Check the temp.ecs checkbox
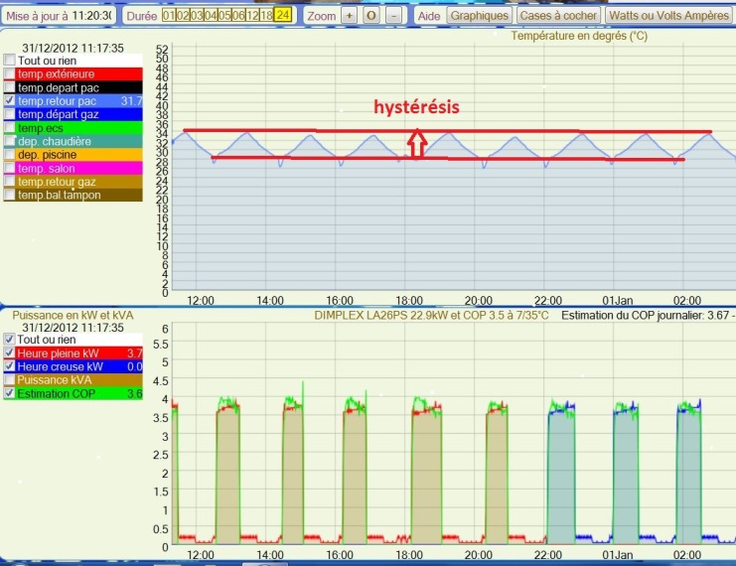736x566 pixels. coord(10,128)
